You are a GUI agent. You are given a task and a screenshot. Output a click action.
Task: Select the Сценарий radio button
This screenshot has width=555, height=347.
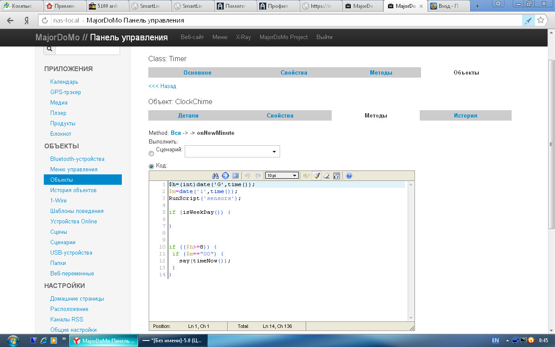coord(151,154)
